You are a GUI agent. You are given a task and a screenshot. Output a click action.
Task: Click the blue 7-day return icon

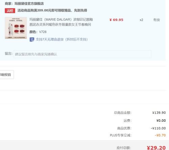click(32, 39)
